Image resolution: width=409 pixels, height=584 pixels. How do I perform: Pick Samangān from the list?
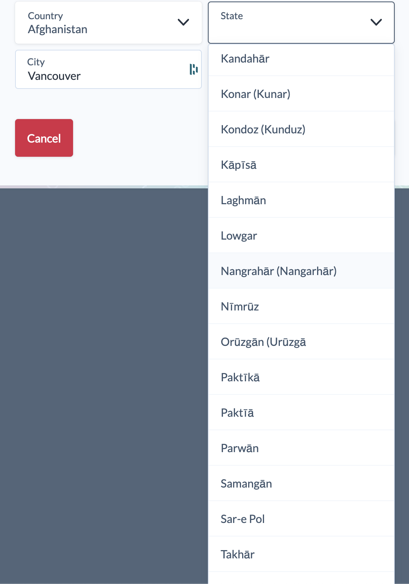(x=246, y=483)
